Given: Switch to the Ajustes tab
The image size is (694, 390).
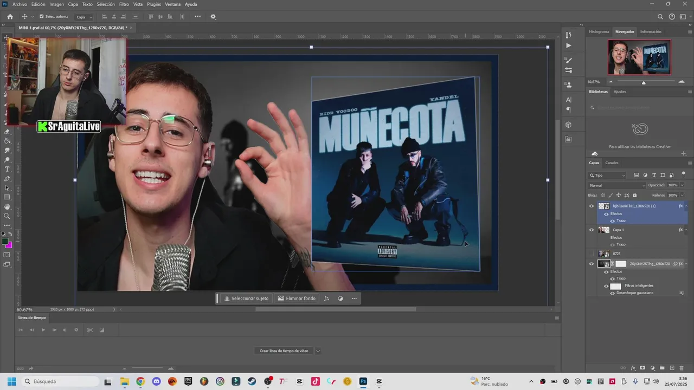Looking at the screenshot, I should point(620,92).
